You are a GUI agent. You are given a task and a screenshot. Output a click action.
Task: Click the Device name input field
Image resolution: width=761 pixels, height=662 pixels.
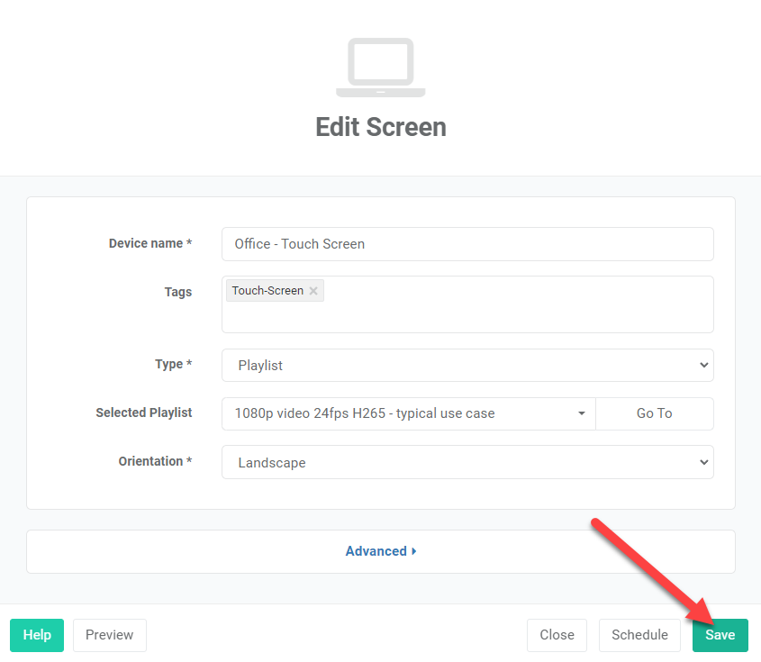pos(467,244)
